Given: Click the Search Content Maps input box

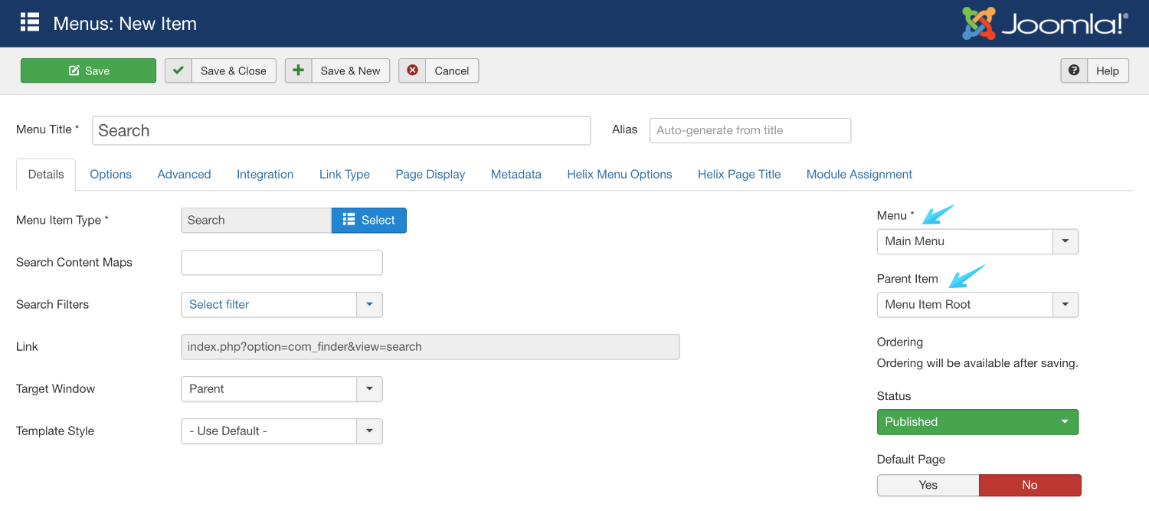Looking at the screenshot, I should pyautogui.click(x=281, y=262).
